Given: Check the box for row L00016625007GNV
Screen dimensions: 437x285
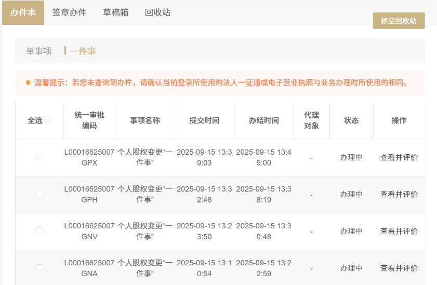Looking at the screenshot, I should (39, 230).
